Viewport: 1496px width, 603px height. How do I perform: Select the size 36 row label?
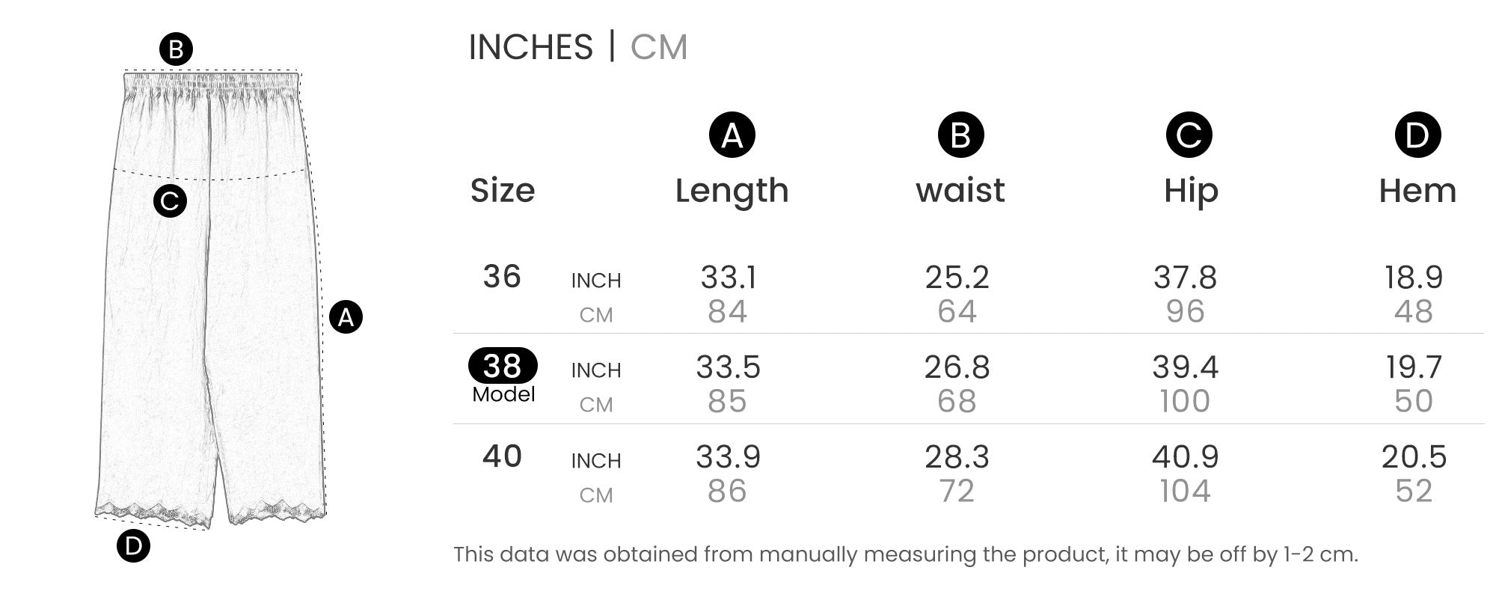[502, 277]
